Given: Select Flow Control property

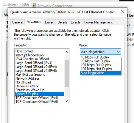Looking at the screenshot, I should pos(40,51).
